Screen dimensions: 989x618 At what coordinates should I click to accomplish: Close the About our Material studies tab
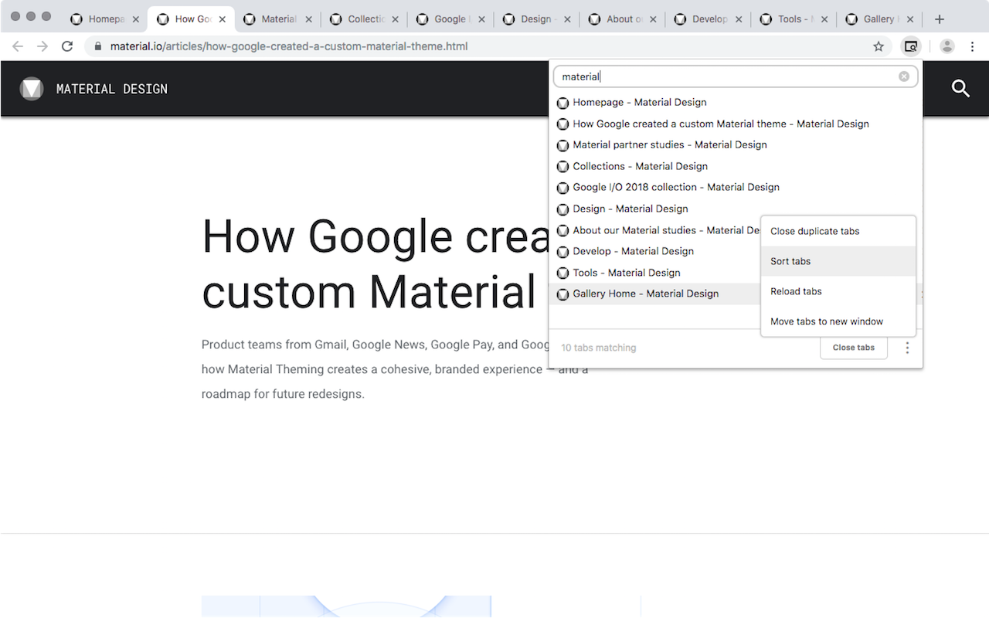[x=654, y=19]
